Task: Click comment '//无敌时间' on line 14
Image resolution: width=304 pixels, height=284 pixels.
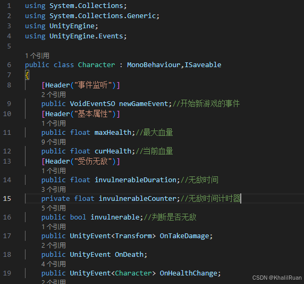Action: pos(199,180)
